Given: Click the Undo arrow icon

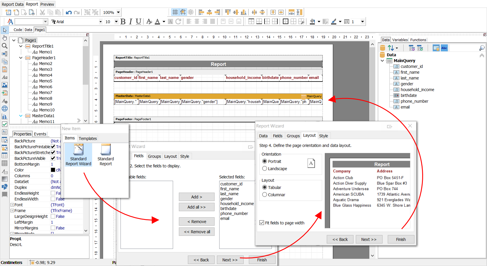Looking at the screenshot, I should click(69, 12).
